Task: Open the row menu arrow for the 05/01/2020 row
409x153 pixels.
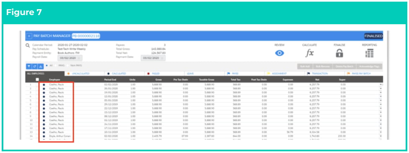Action: 381,100
